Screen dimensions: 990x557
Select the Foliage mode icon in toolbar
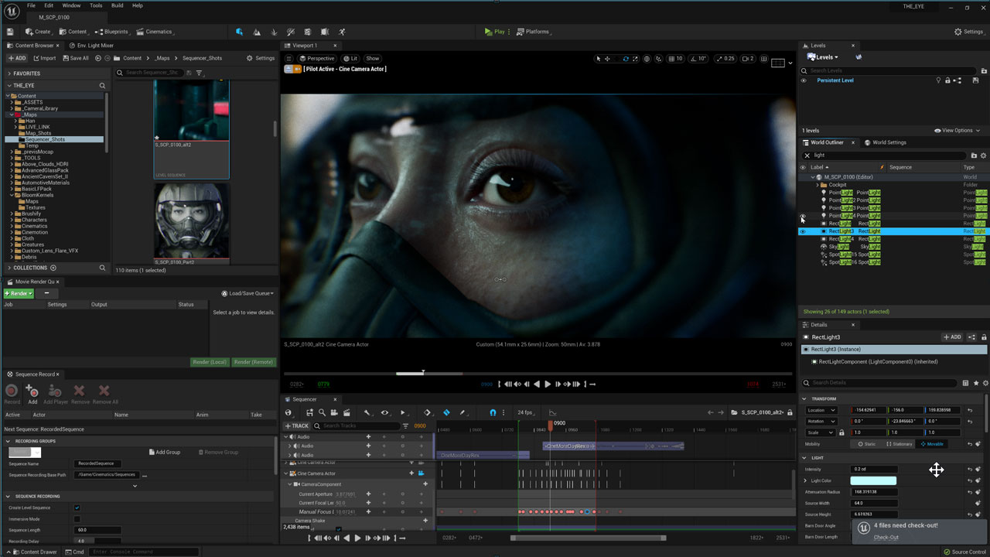click(x=274, y=32)
